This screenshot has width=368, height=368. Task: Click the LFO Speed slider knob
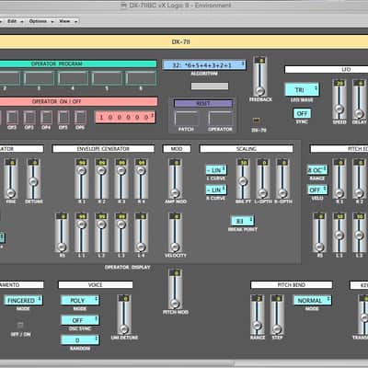[x=339, y=109]
